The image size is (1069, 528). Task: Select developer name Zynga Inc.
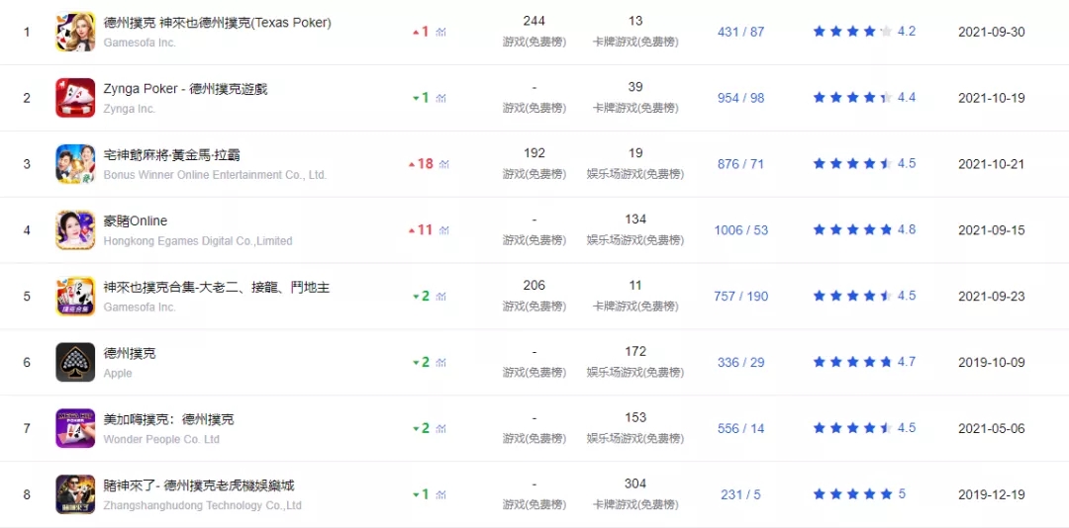click(130, 109)
